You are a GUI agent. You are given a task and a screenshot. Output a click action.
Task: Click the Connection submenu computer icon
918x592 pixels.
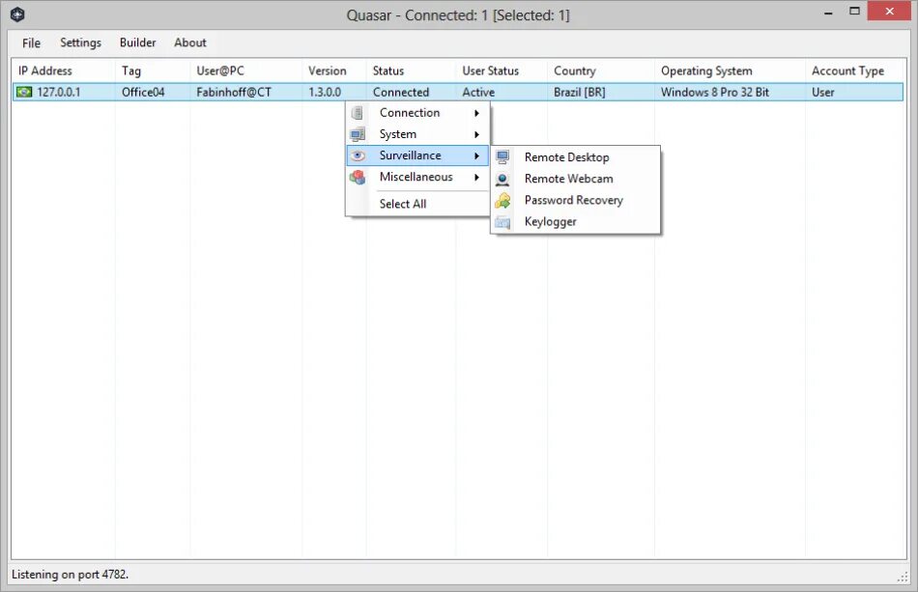tap(356, 112)
